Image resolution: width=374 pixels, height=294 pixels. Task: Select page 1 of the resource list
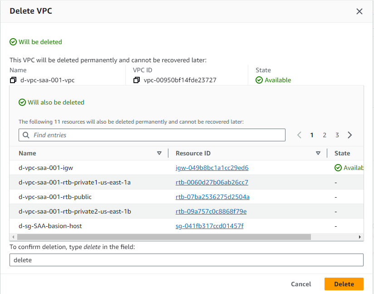coord(312,135)
